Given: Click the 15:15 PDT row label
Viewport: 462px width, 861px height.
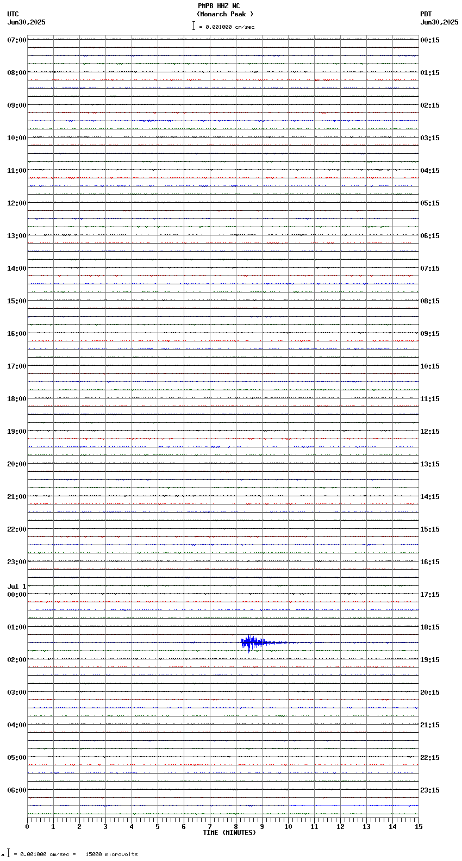Looking at the screenshot, I should (430, 529).
